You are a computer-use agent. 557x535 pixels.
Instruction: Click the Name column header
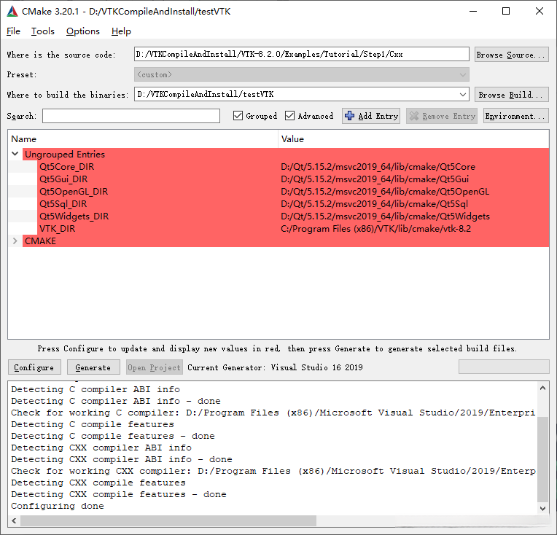(143, 139)
